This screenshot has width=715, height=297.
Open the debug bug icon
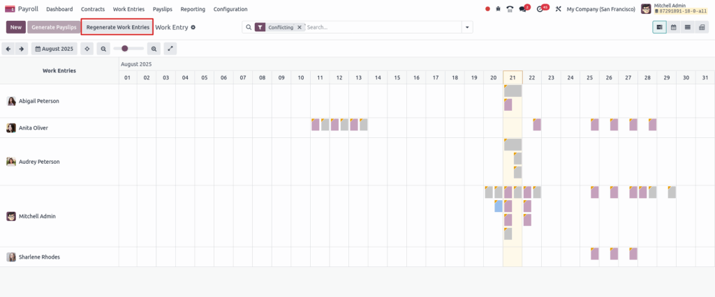(x=499, y=9)
